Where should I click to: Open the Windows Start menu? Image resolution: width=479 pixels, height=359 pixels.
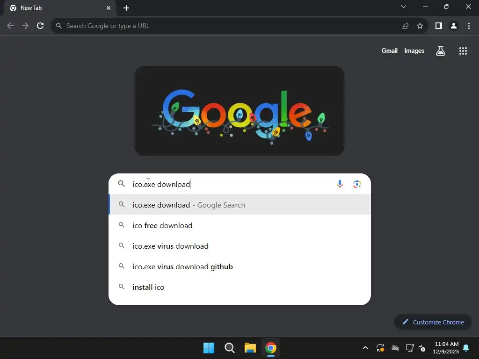coord(209,348)
